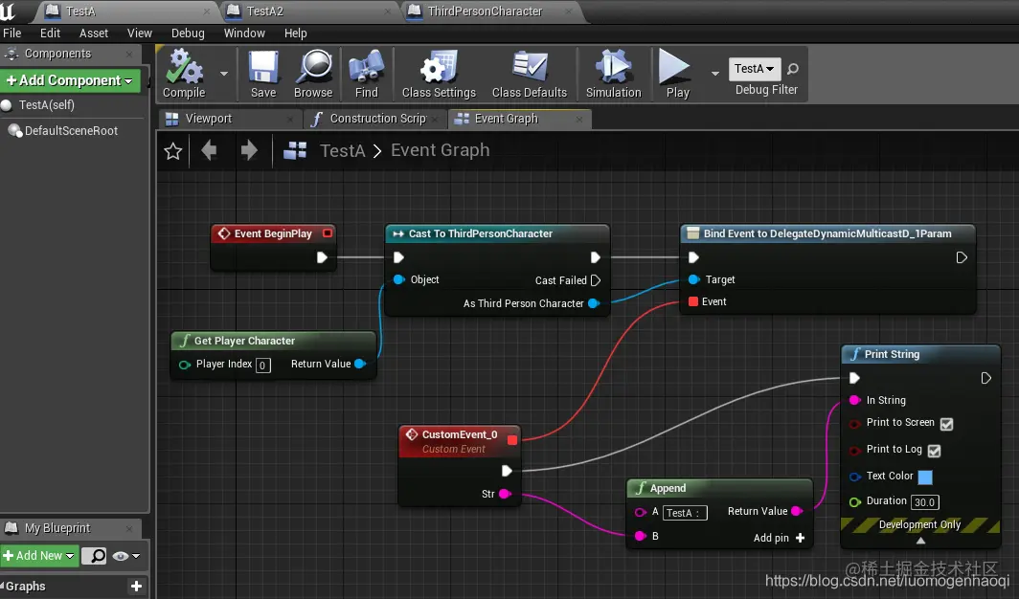Open the Asset menu

point(94,33)
